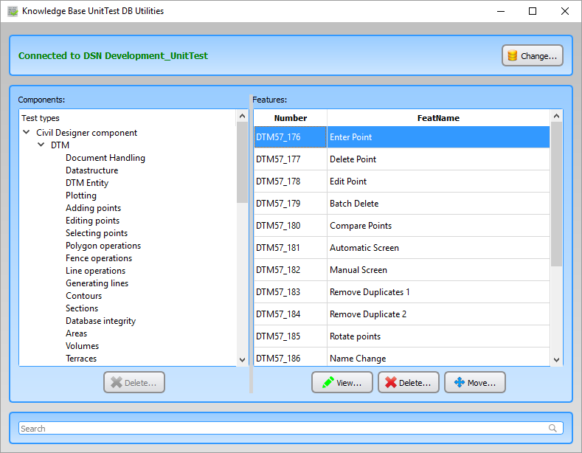Click features list scroll up arrow

[x=556, y=116]
